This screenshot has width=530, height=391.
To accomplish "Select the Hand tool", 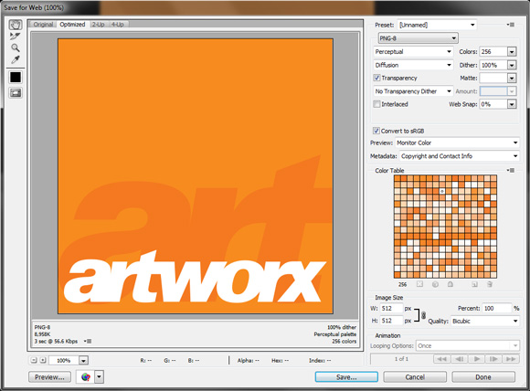I will click(x=16, y=25).
